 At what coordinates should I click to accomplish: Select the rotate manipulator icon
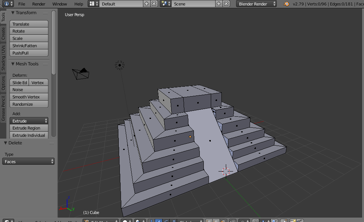(166, 220)
